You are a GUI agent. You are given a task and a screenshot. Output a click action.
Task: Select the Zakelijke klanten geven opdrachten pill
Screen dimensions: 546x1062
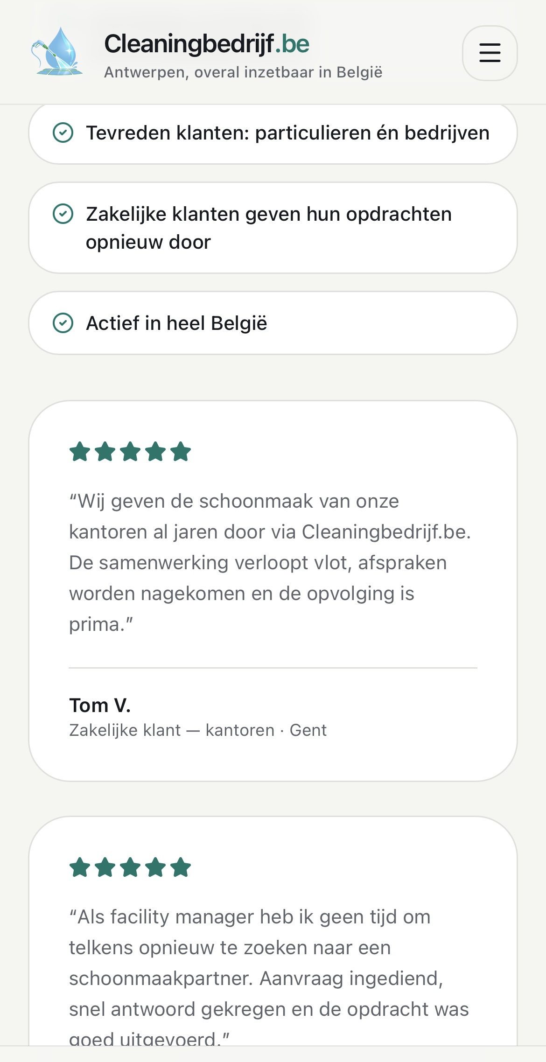click(273, 228)
